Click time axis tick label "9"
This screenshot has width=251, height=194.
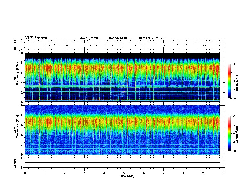pos(203,173)
